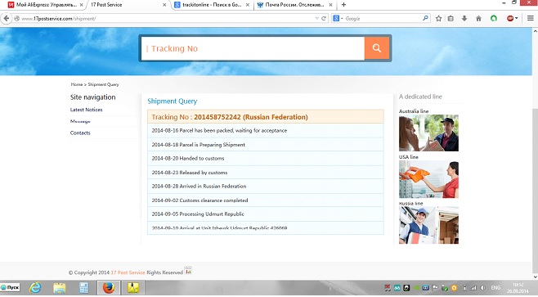Select the 'Customs clearance completed' row
The width and height of the screenshot is (538, 297).
tap(265, 200)
